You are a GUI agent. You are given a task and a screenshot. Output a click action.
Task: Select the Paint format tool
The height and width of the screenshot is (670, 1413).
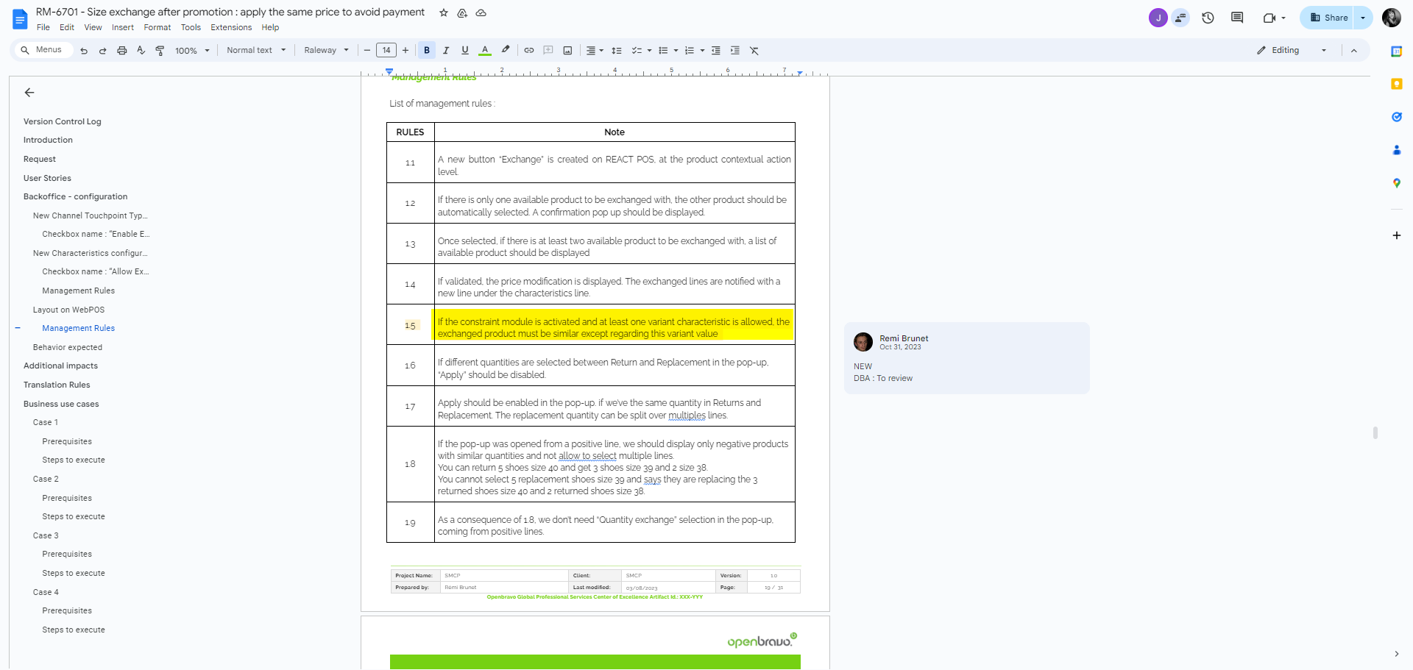point(160,51)
